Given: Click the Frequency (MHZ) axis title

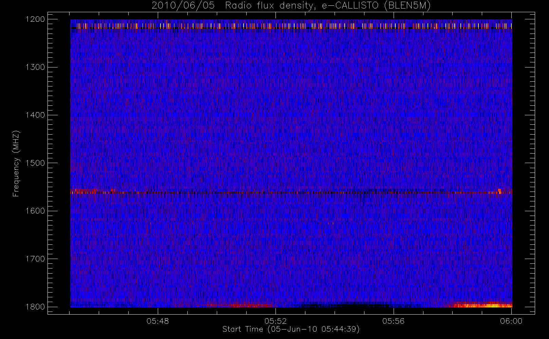Looking at the screenshot, I should (x=16, y=163).
